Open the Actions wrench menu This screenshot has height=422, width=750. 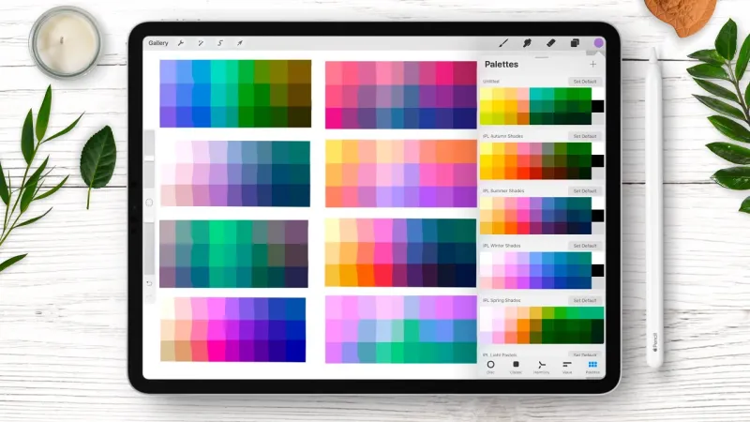pyautogui.click(x=181, y=43)
